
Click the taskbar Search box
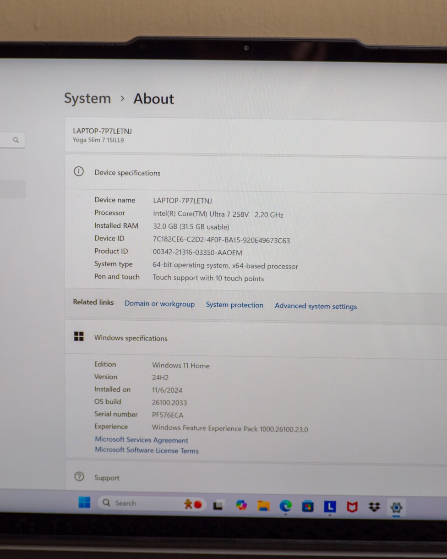[x=152, y=504]
